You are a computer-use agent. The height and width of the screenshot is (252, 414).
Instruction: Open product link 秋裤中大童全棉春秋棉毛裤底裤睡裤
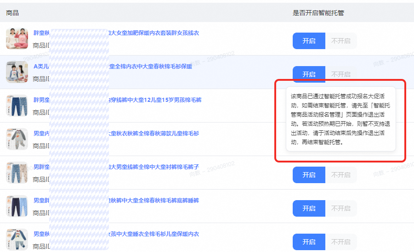(x=154, y=201)
